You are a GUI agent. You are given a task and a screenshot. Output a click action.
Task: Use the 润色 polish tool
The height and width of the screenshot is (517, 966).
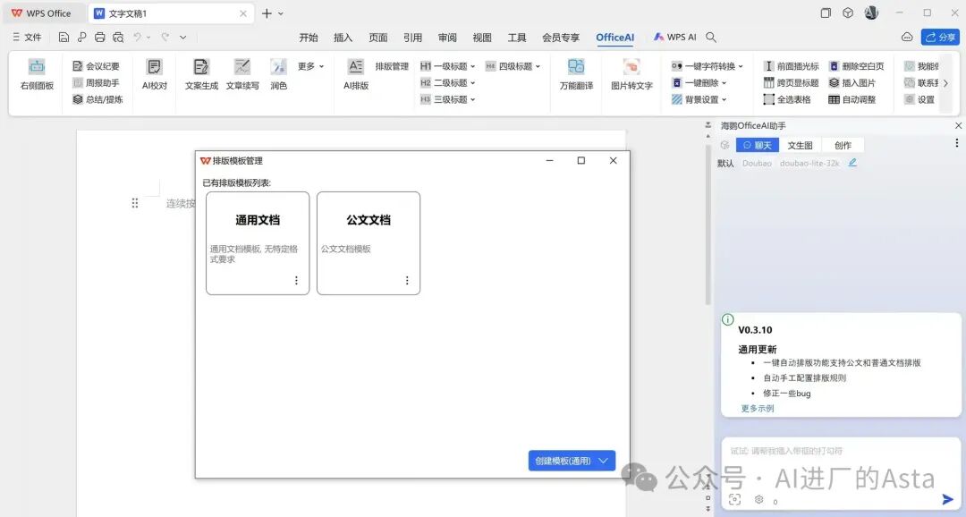pos(278,74)
